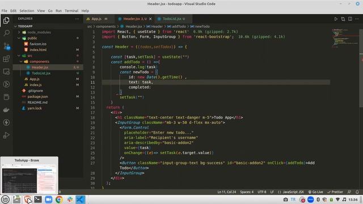Click Go Live in the status bar

(316, 192)
